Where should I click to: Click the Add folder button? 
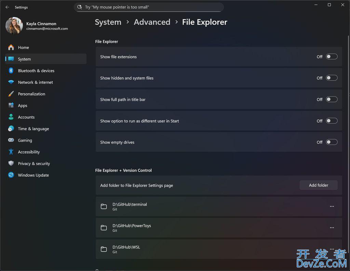tap(319, 185)
